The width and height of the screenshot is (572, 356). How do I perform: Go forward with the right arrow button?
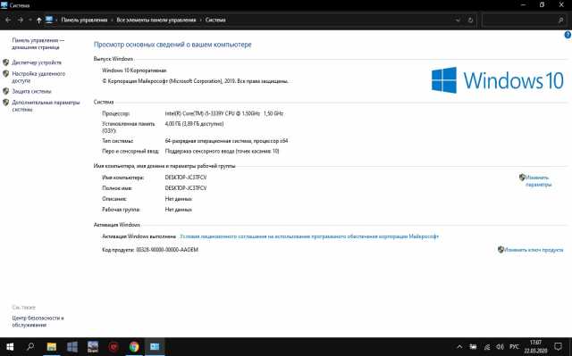[x=21, y=20]
